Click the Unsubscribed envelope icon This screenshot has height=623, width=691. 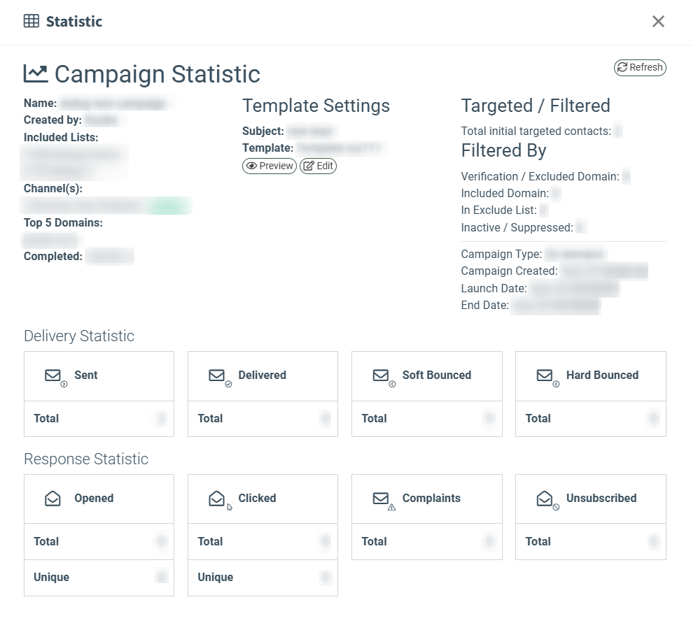pos(547,500)
